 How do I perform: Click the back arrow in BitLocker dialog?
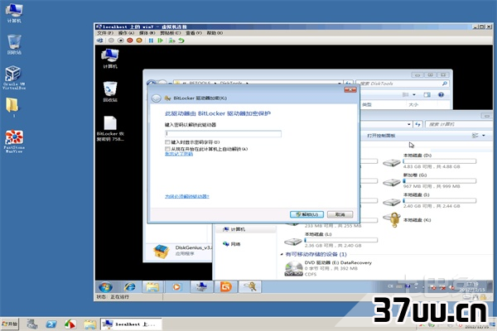coord(156,98)
